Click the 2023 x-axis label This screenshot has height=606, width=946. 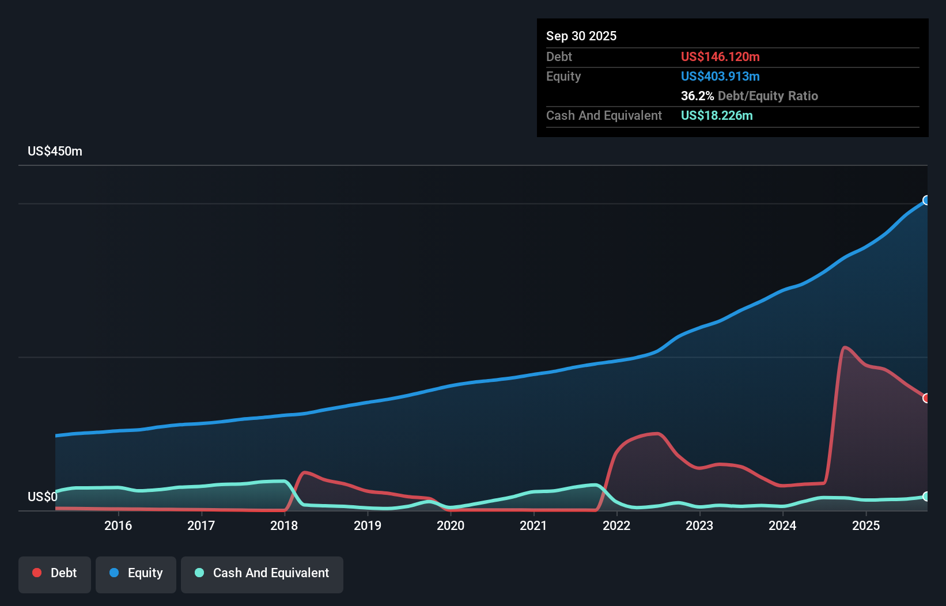click(699, 525)
